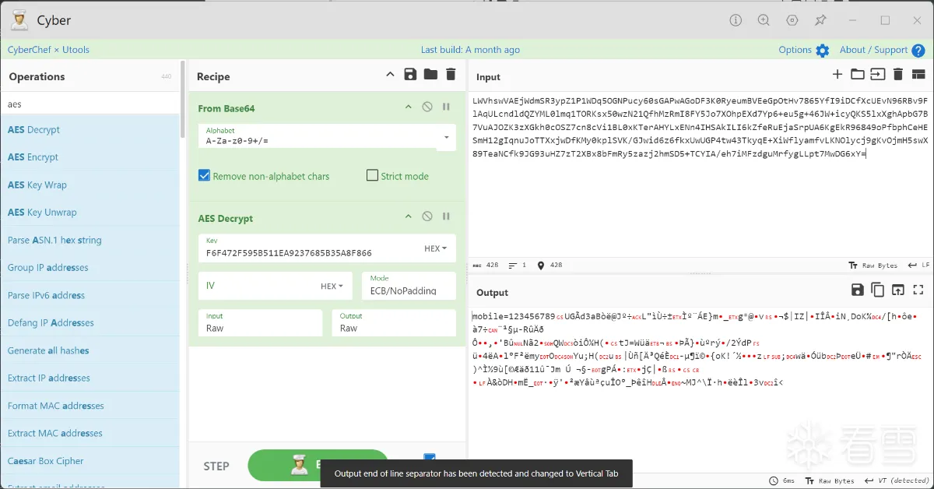Viewport: 934px width, 489px height.
Task: Disable the From Base64 operation
Action: (427, 107)
